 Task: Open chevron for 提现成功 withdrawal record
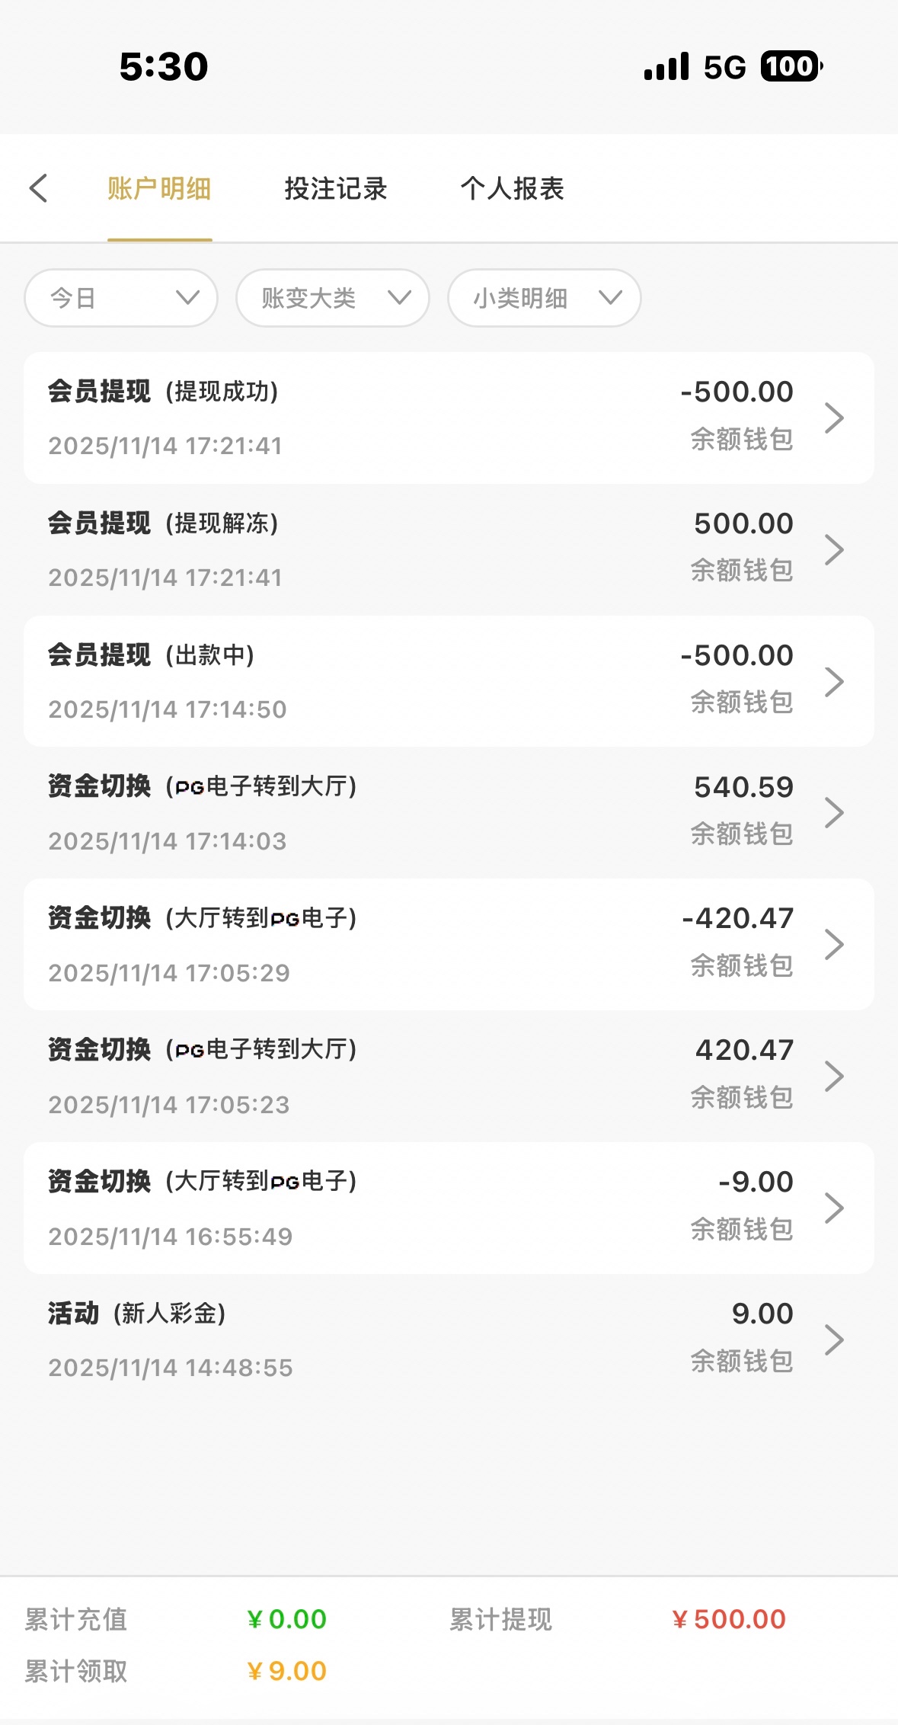click(x=834, y=418)
